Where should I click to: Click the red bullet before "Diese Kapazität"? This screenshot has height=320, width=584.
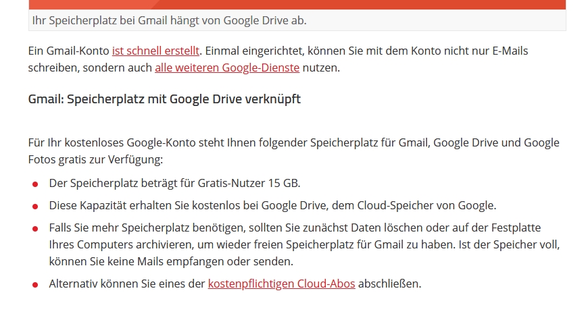[x=34, y=207]
